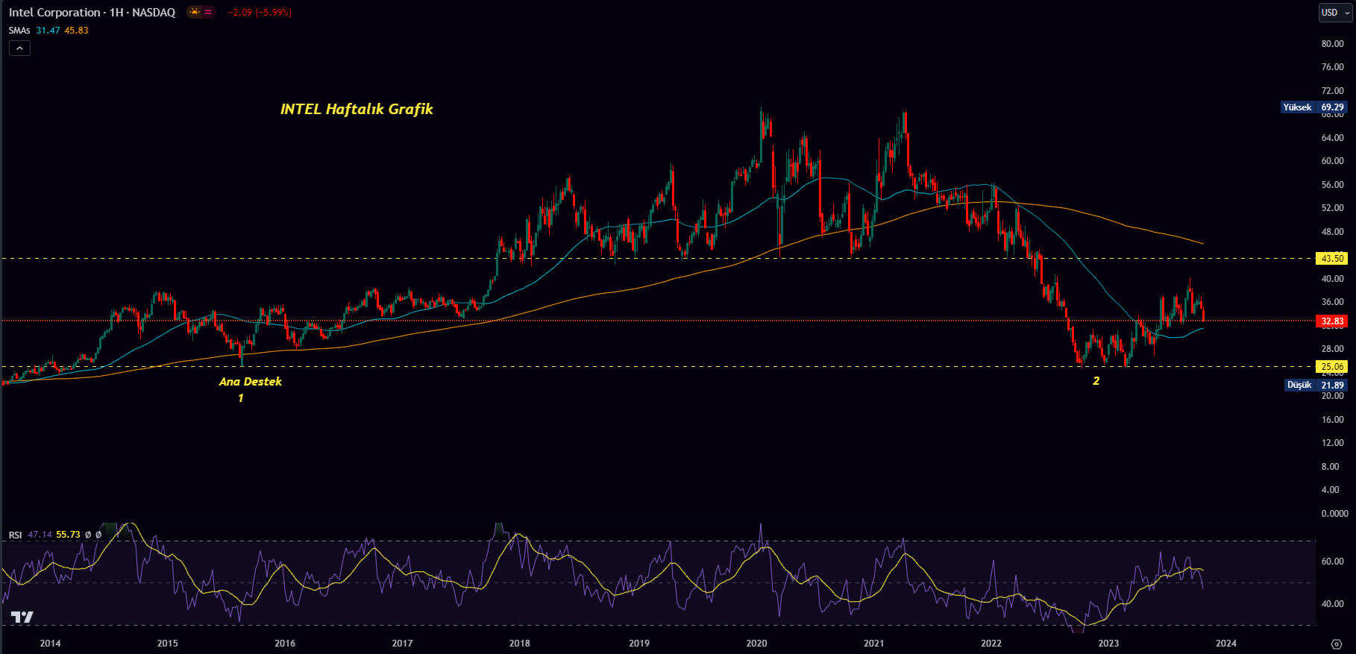Click the 2014 label on time axis
Viewport: 1356px width, 654px height.
(x=50, y=644)
